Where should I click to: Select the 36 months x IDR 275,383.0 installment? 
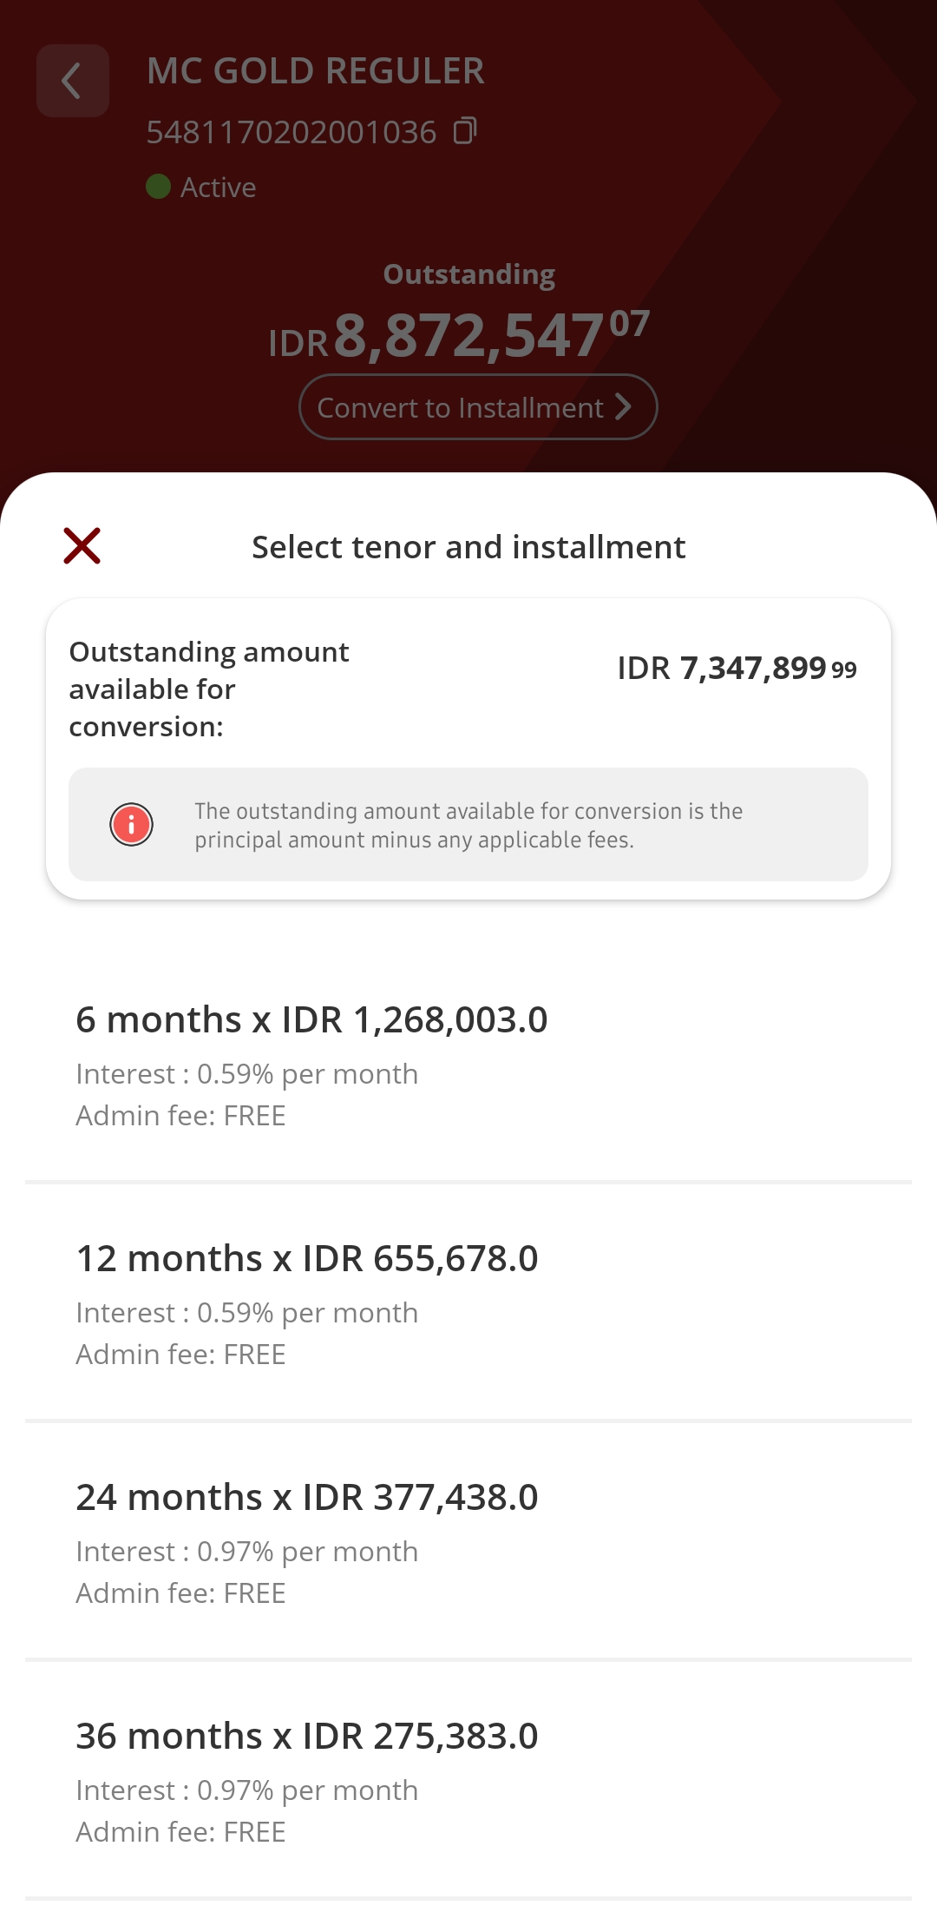coord(307,1737)
